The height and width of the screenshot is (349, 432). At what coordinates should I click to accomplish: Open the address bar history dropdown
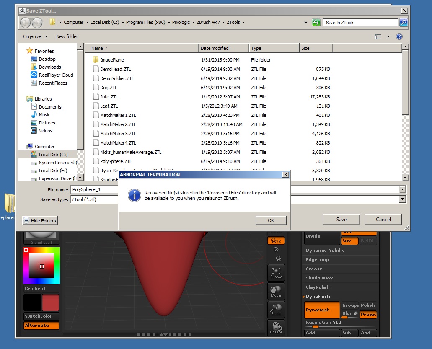305,23
